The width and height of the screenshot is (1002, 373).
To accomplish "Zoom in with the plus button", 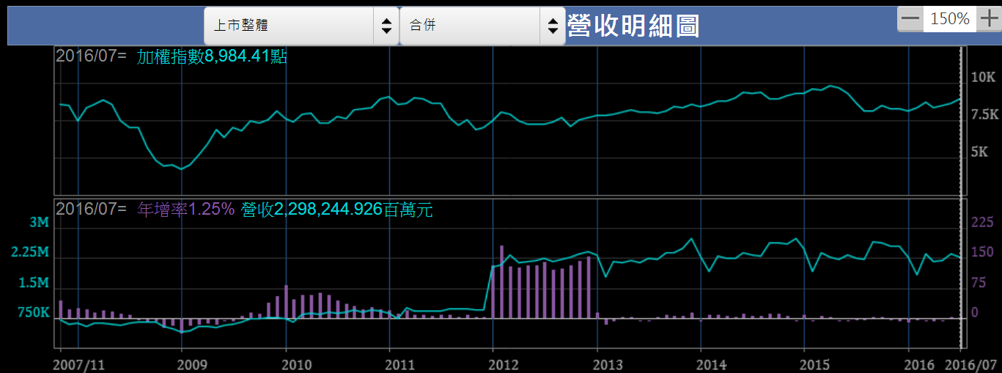I will pyautogui.click(x=989, y=20).
